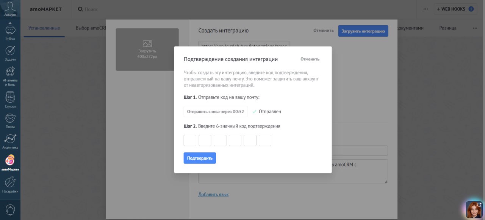This screenshot has height=220, width=485.
Task: Switch to Выбор amoCRM tab
Action: [91, 28]
